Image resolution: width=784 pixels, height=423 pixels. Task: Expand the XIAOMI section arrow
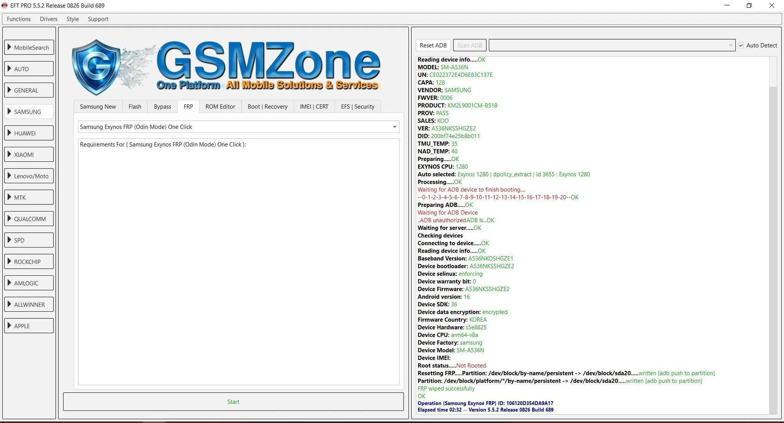pos(9,154)
